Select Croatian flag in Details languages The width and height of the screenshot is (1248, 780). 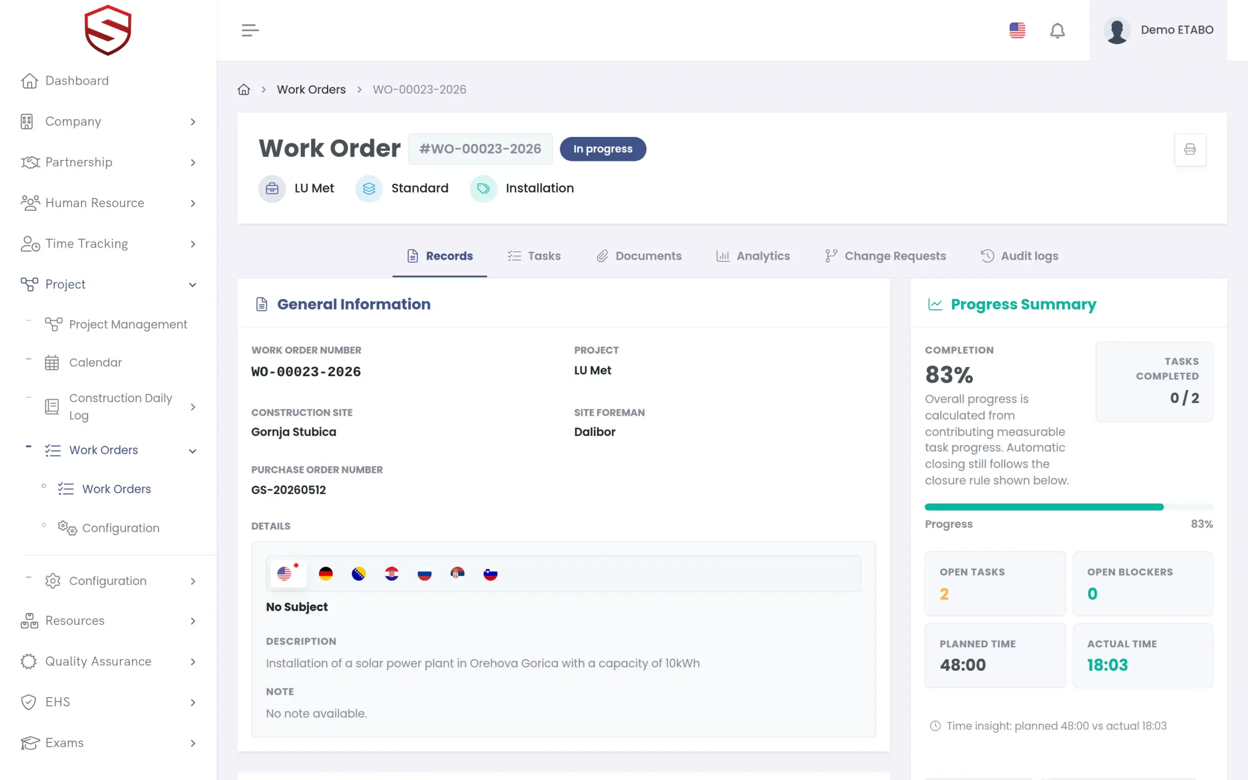point(391,574)
